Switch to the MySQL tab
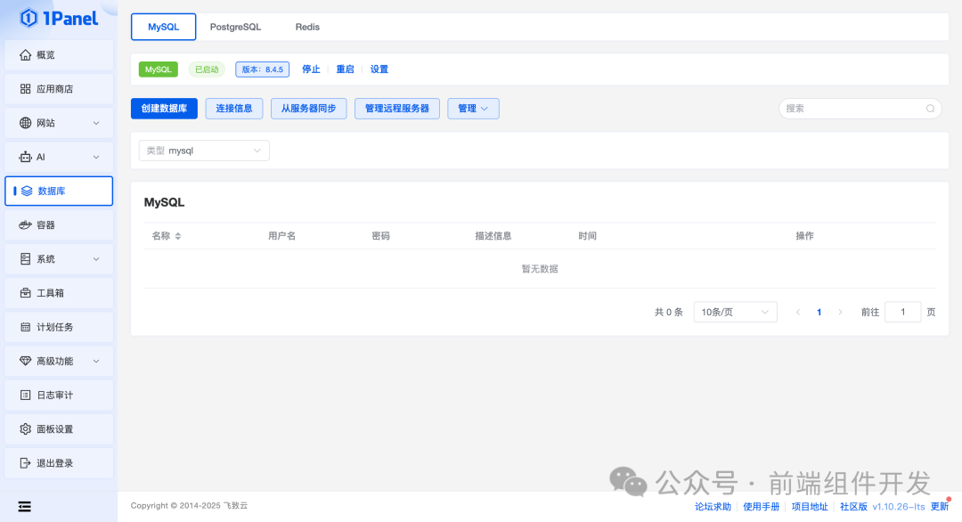Image resolution: width=962 pixels, height=522 pixels. (x=163, y=27)
